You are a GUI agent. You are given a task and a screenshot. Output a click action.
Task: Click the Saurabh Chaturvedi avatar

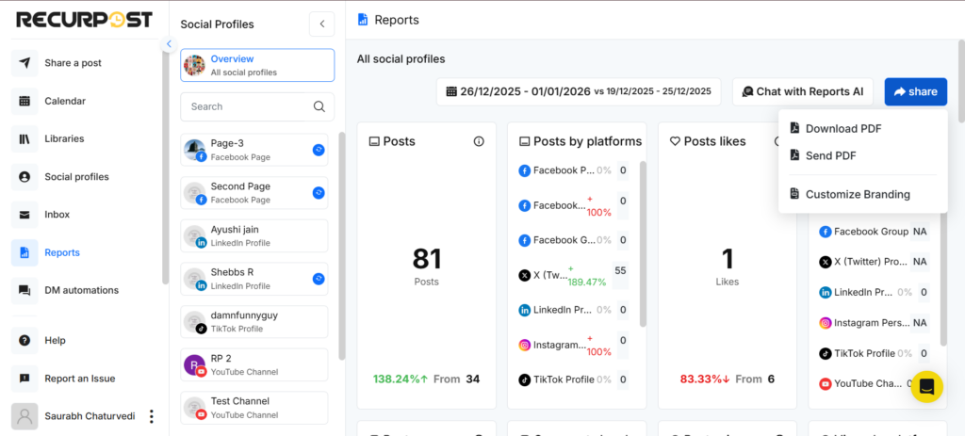[x=25, y=416]
